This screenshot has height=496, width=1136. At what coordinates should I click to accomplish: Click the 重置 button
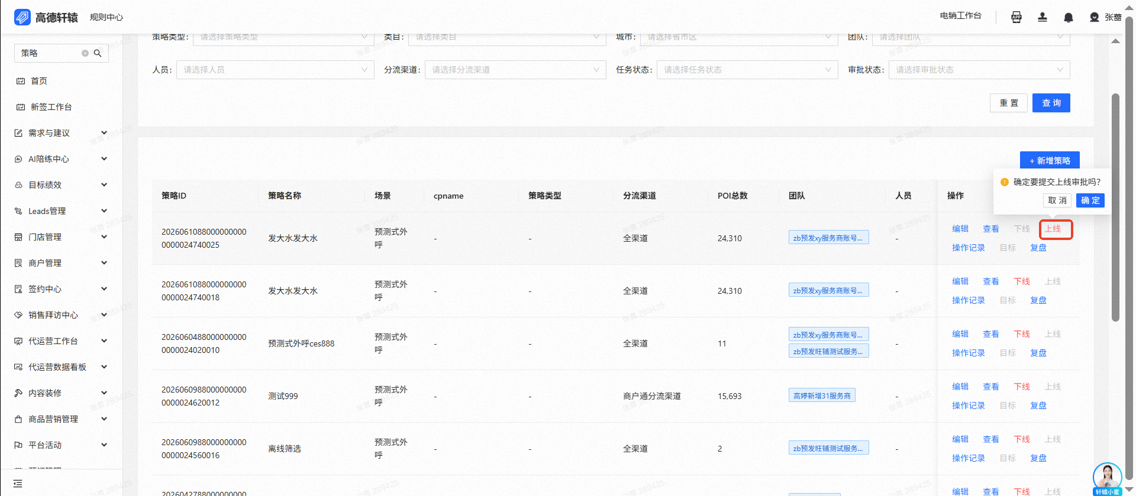(1009, 103)
